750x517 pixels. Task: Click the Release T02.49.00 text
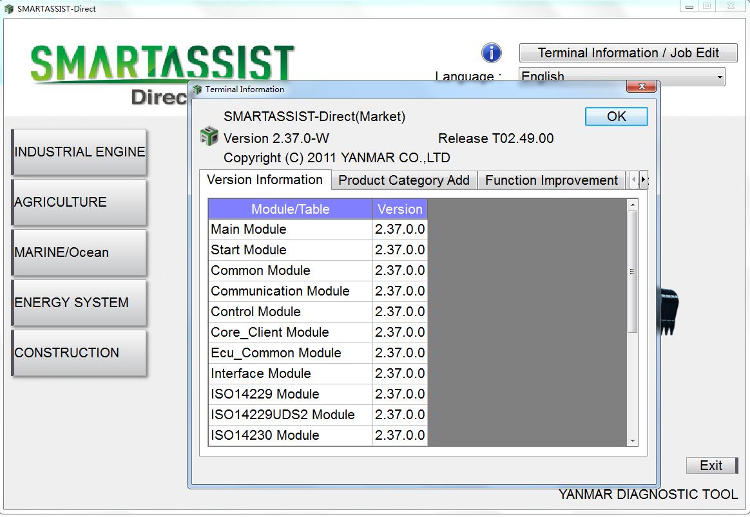(x=495, y=138)
